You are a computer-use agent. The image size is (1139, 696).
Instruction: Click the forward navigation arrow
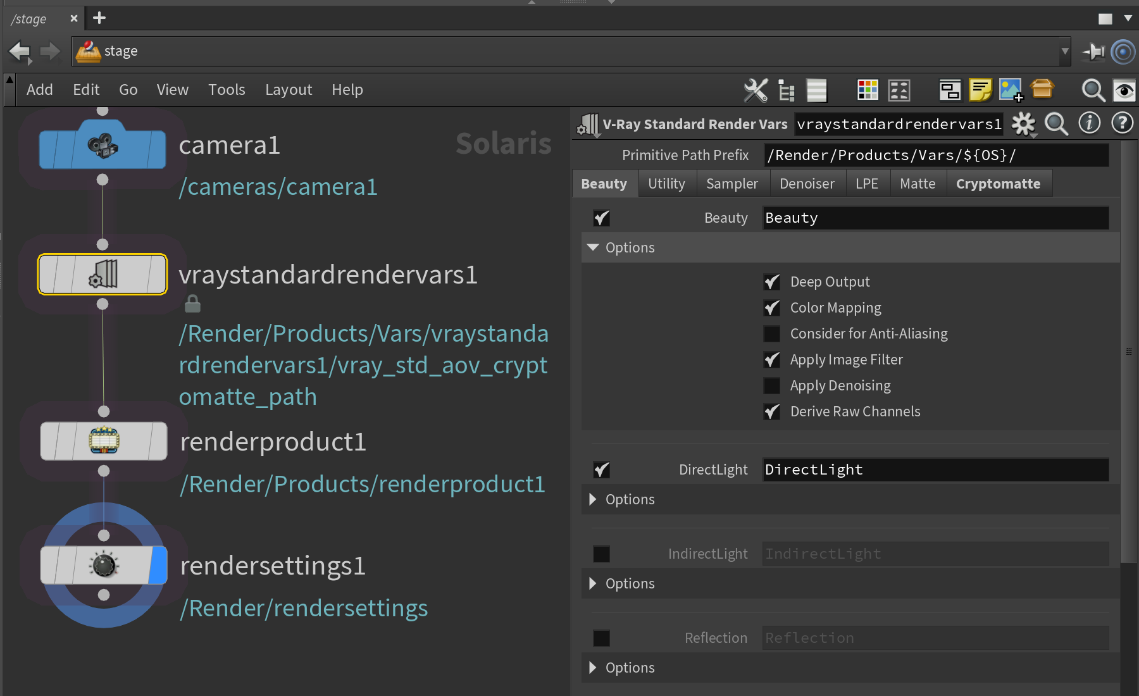click(x=49, y=51)
